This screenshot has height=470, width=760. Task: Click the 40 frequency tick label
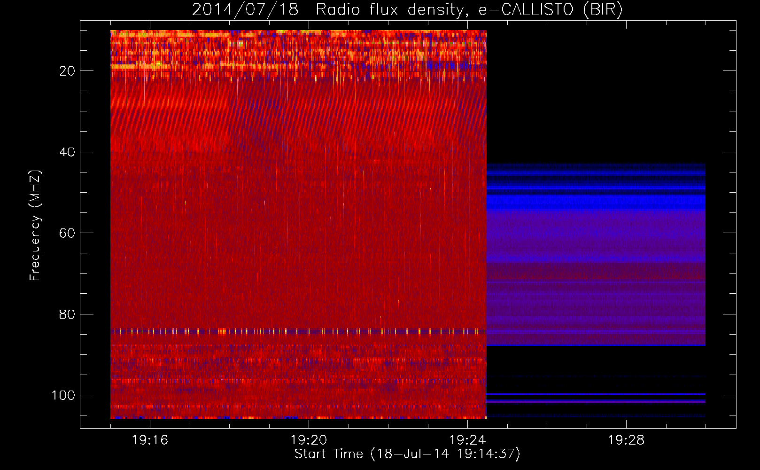click(67, 152)
